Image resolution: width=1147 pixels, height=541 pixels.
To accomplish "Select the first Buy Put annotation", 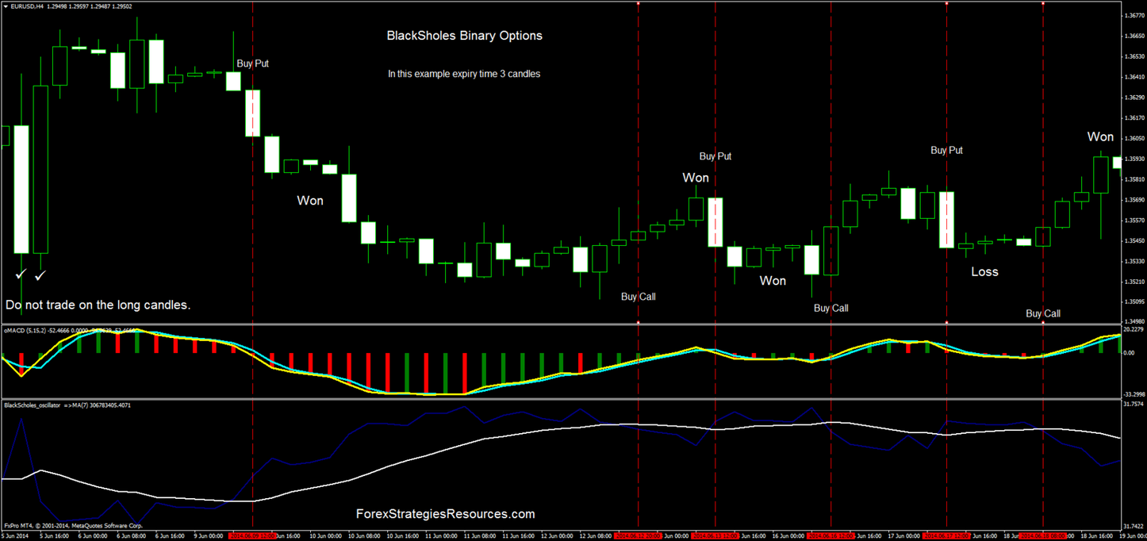I will [x=252, y=63].
